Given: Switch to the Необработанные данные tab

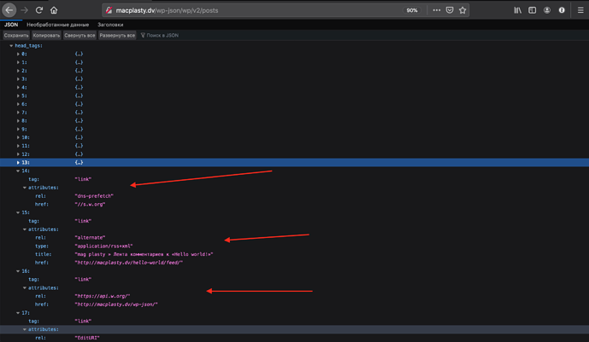Looking at the screenshot, I should coord(57,25).
